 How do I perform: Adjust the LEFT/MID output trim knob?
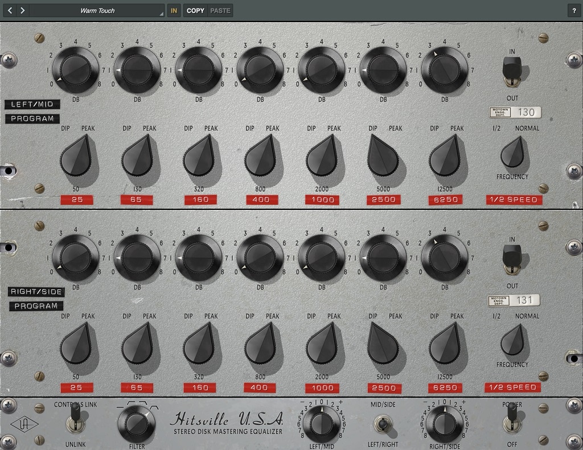tap(322, 424)
